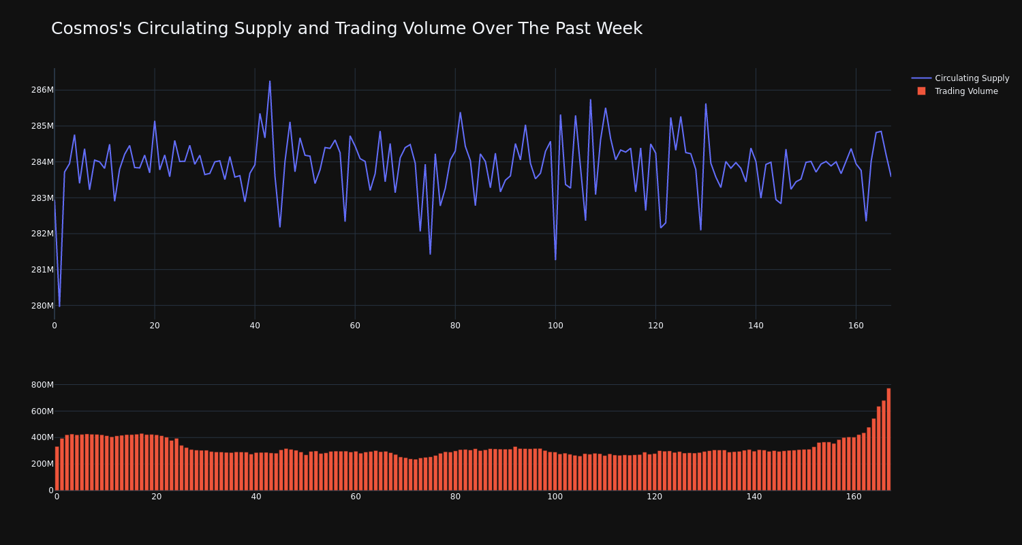Click the 20 tick on upper x-axis
This screenshot has height=545, width=1022.
point(155,326)
